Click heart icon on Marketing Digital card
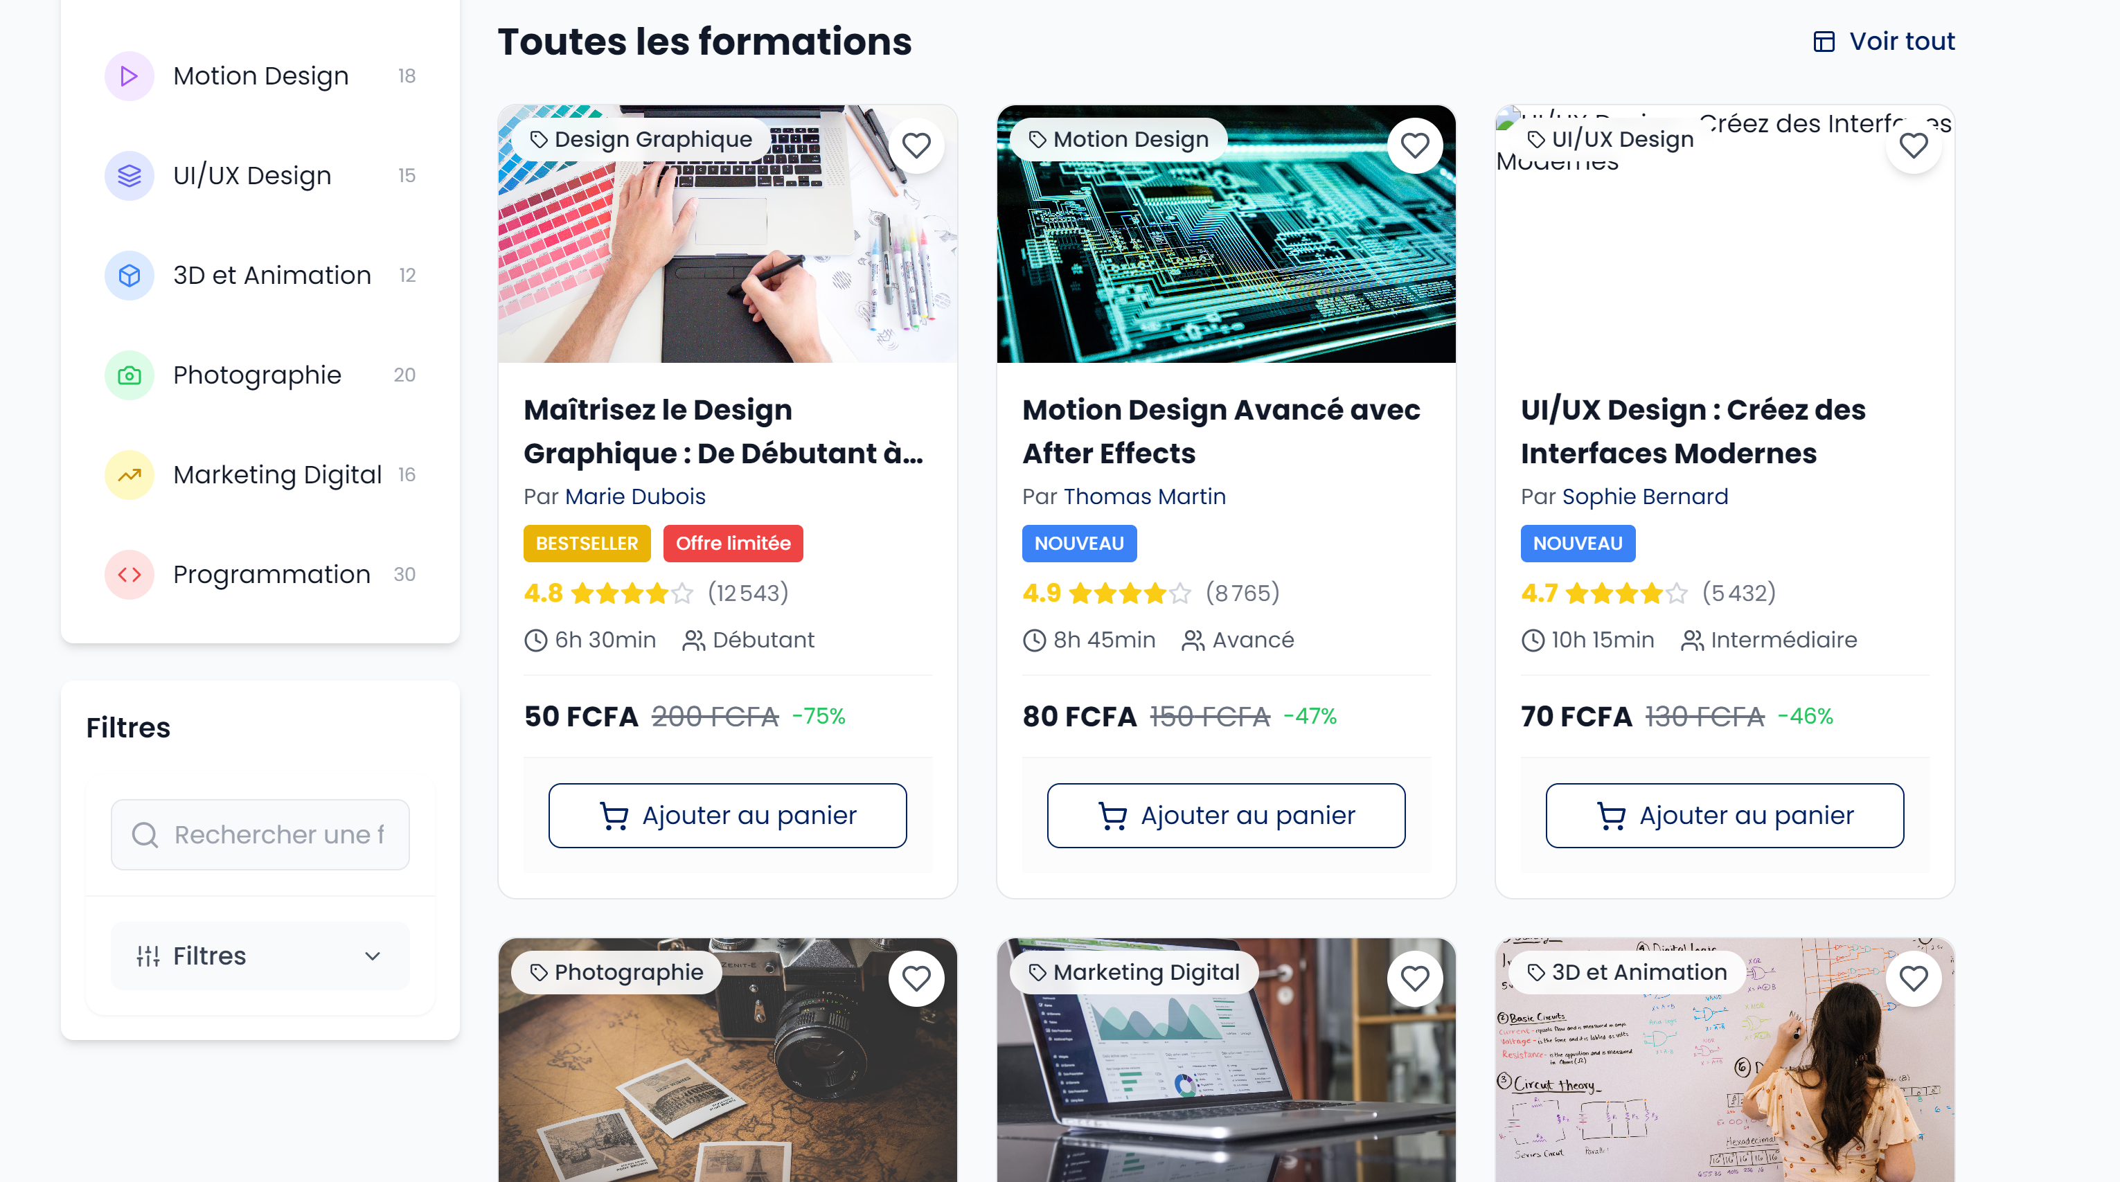Screen dimensions: 2120x1182 [1415, 978]
